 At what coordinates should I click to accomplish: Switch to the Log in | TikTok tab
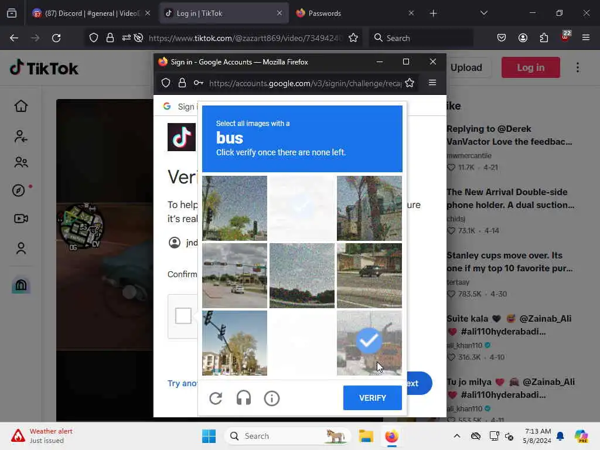224,13
